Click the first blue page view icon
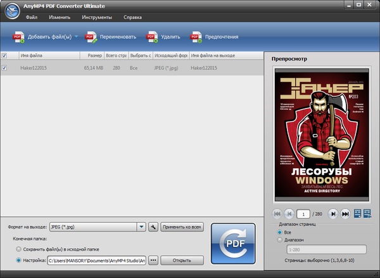Viewport: 380px width, 278px height. pos(357,213)
